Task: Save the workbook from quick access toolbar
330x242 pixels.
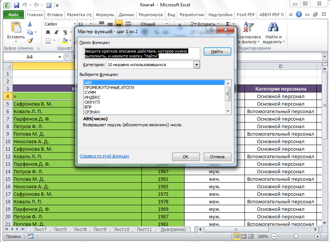Action: pos(16,6)
